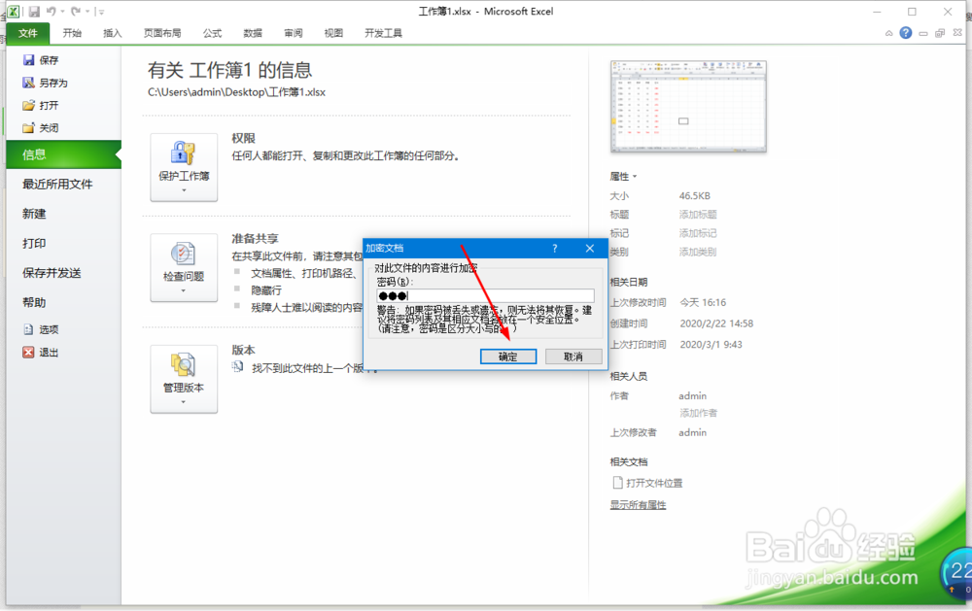The width and height of the screenshot is (972, 611).
Task: Open the Undo history dropdown arrow
Action: pyautogui.click(x=62, y=12)
